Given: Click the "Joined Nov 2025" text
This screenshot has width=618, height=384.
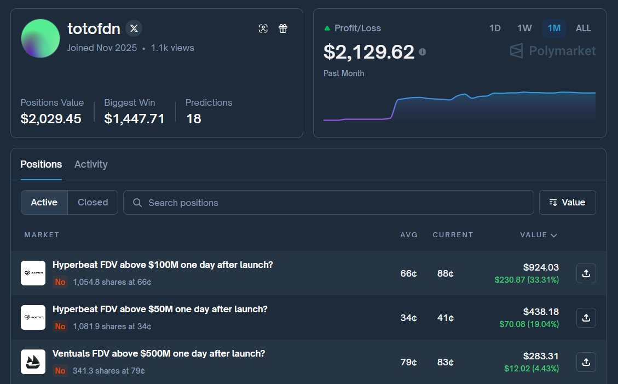Looking at the screenshot, I should (102, 48).
